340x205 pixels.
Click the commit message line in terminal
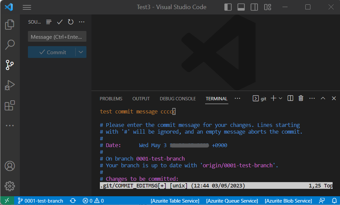click(138, 111)
